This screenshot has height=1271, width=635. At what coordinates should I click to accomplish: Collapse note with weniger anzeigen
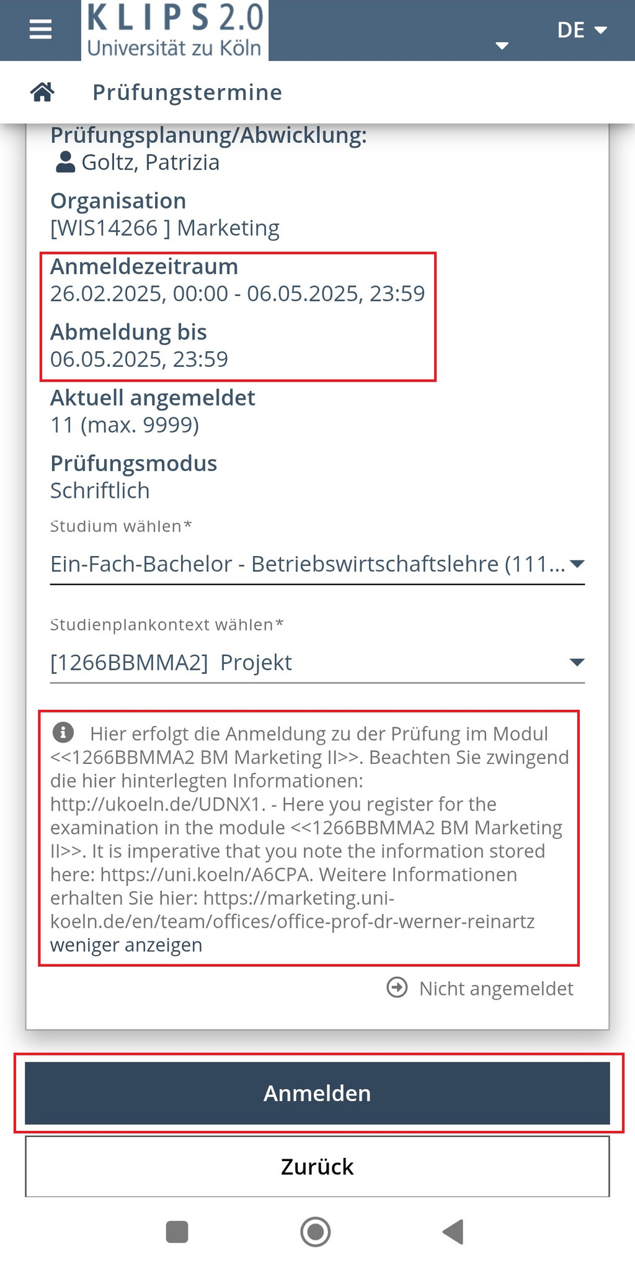point(127,945)
